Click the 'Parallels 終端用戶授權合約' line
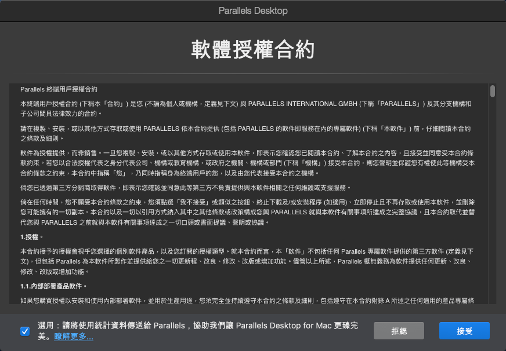506x351 pixels. [x=59, y=89]
